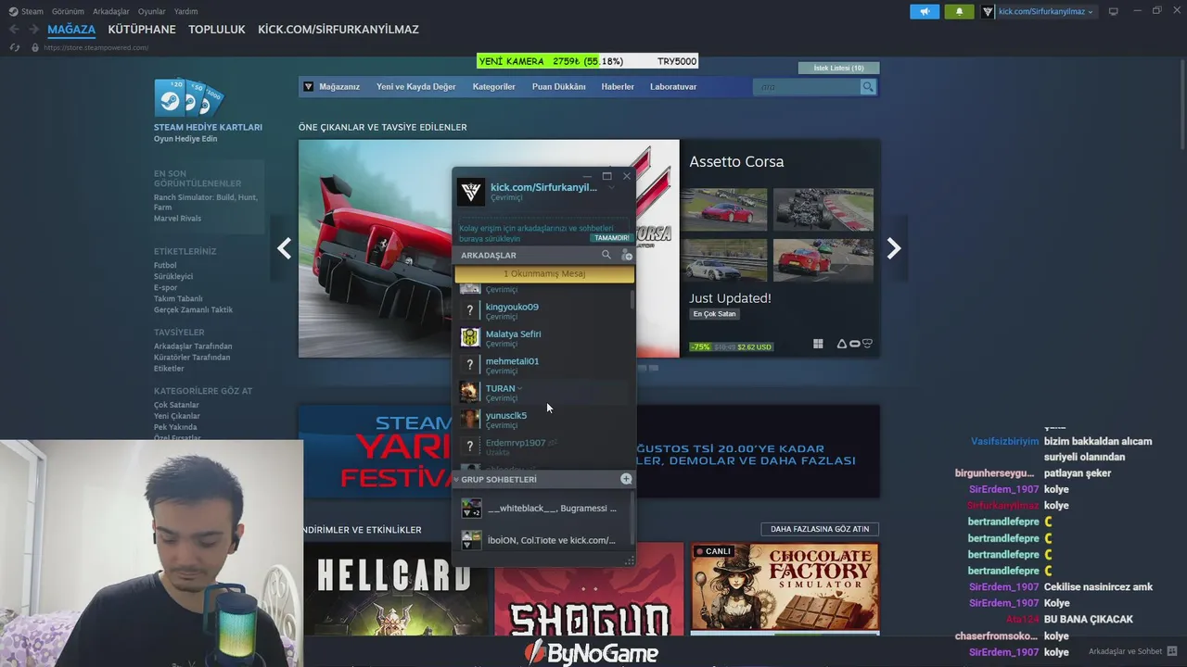Click the back navigation arrow
Screen dimensions: 1187x667
pyautogui.click(x=14, y=30)
